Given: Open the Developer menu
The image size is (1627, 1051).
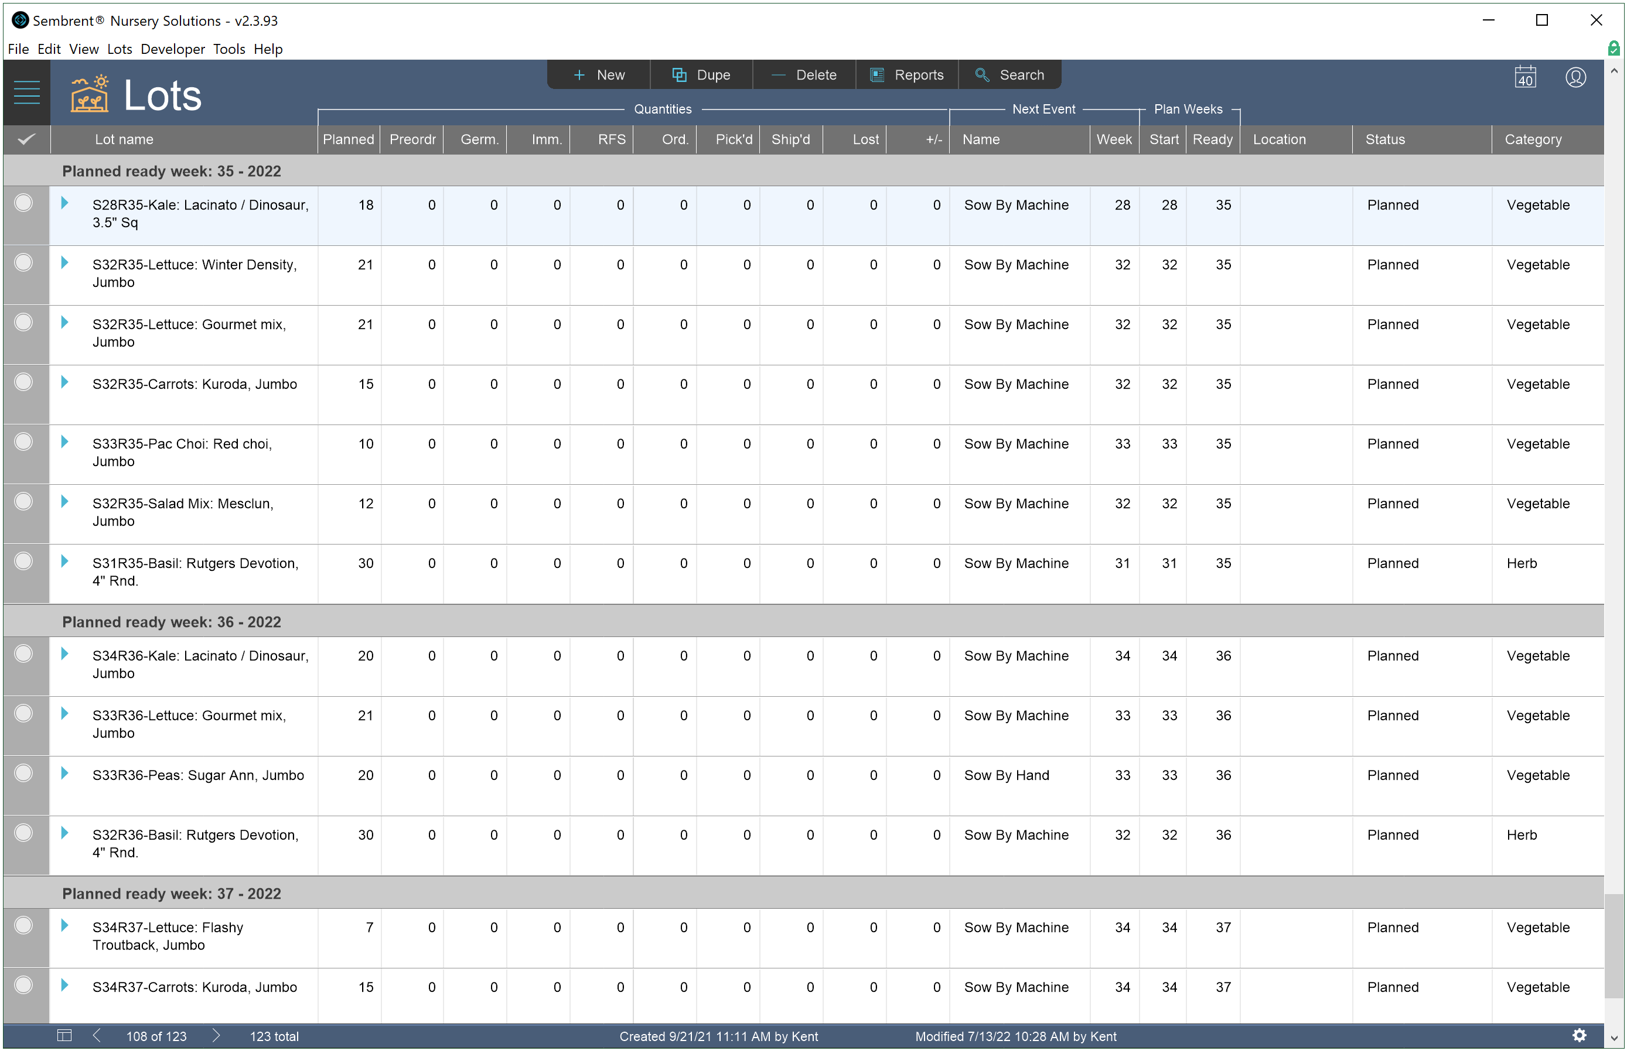Looking at the screenshot, I should [x=172, y=49].
